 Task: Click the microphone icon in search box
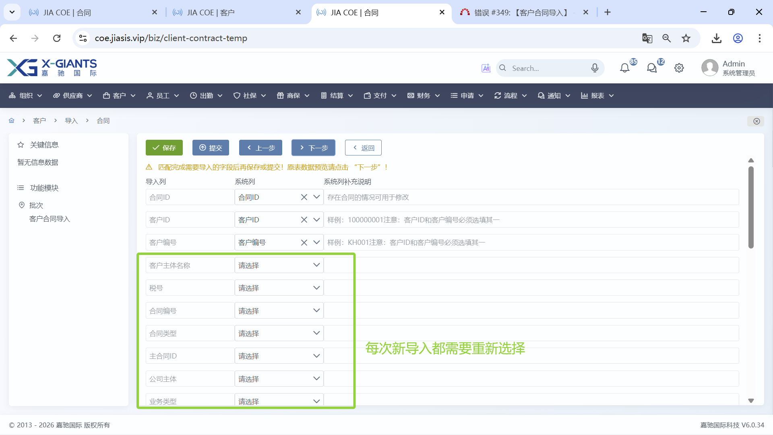point(595,68)
